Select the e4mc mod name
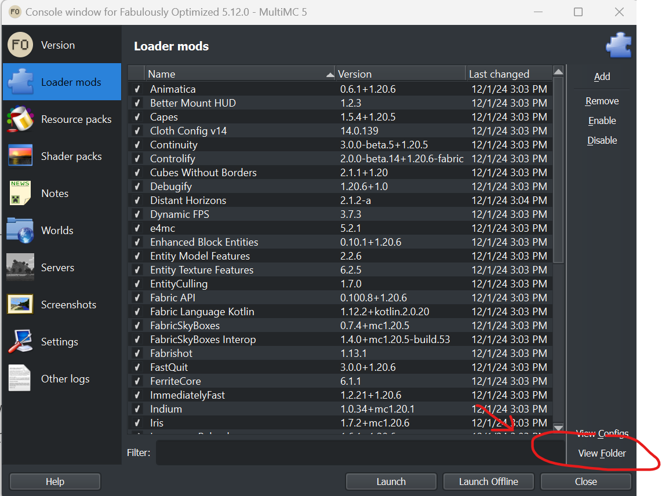This screenshot has width=662, height=496. (162, 228)
